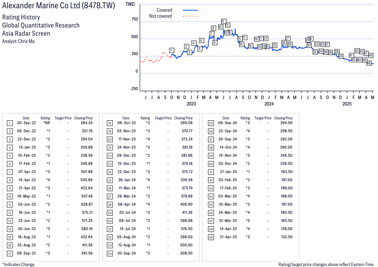Click the -250 y-axis label
Image resolution: width=378 pixels, height=267 pixels.
tap(134, 89)
